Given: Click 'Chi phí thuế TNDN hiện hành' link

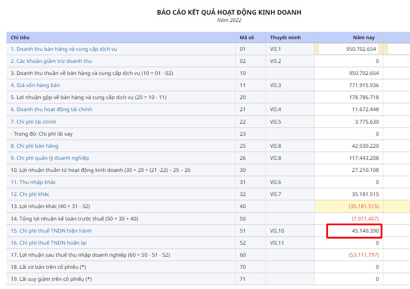Looking at the screenshot, I should coord(51,231).
